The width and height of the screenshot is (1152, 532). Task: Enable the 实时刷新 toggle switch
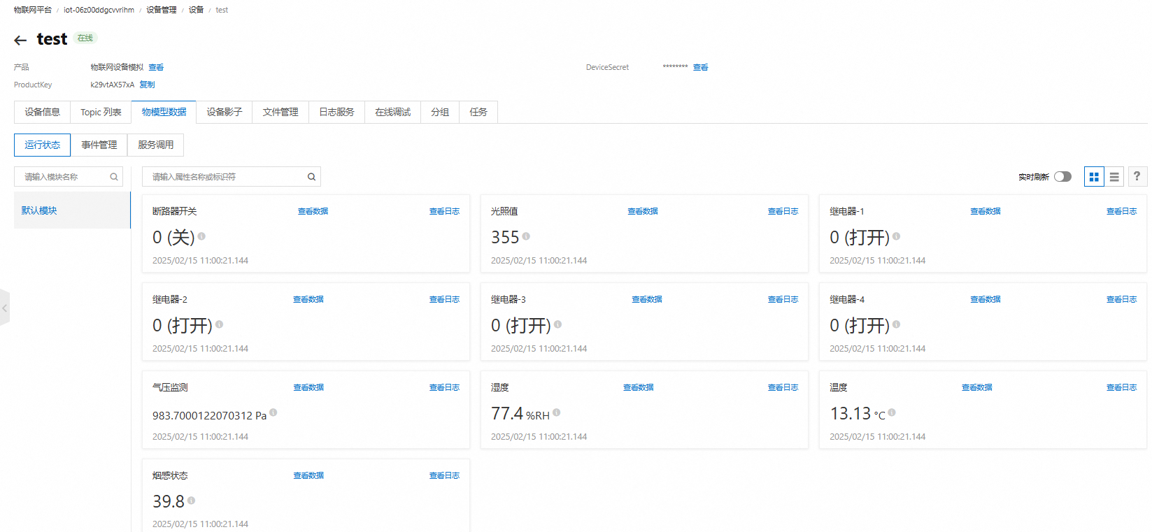(x=1062, y=177)
